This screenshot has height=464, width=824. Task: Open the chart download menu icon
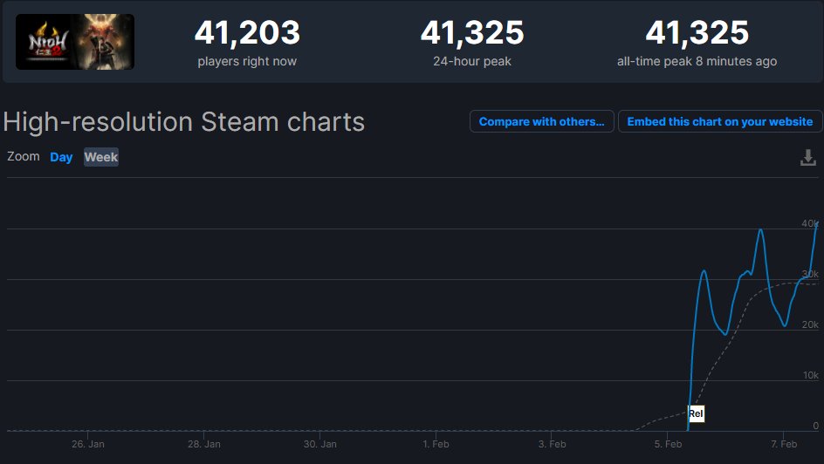click(807, 158)
